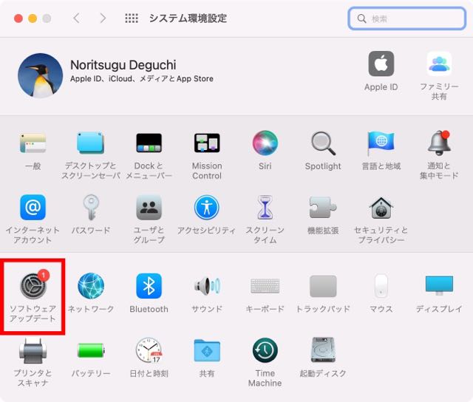
Task: Click the Noritsugu Deguchi account name
Action: [123, 65]
